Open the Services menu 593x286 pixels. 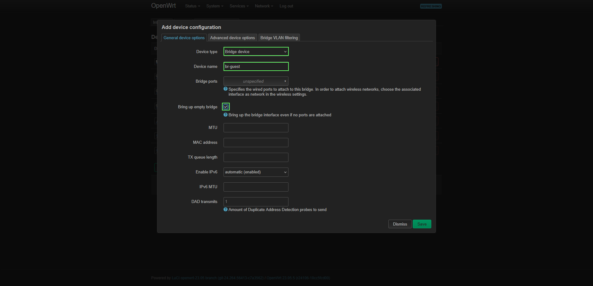tap(239, 6)
